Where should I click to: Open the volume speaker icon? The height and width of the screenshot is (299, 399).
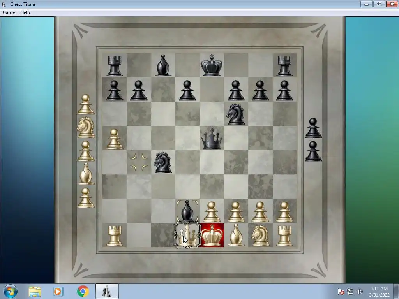[x=360, y=292]
